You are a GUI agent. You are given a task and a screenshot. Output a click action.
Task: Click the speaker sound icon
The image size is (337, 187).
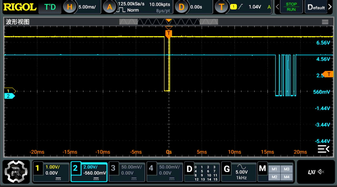(321, 172)
